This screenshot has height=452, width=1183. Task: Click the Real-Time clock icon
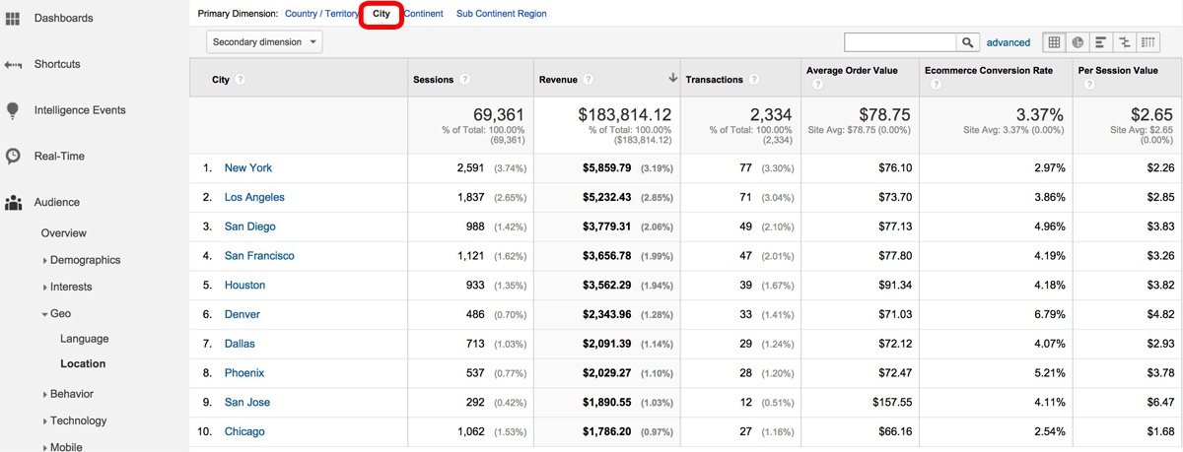13,156
